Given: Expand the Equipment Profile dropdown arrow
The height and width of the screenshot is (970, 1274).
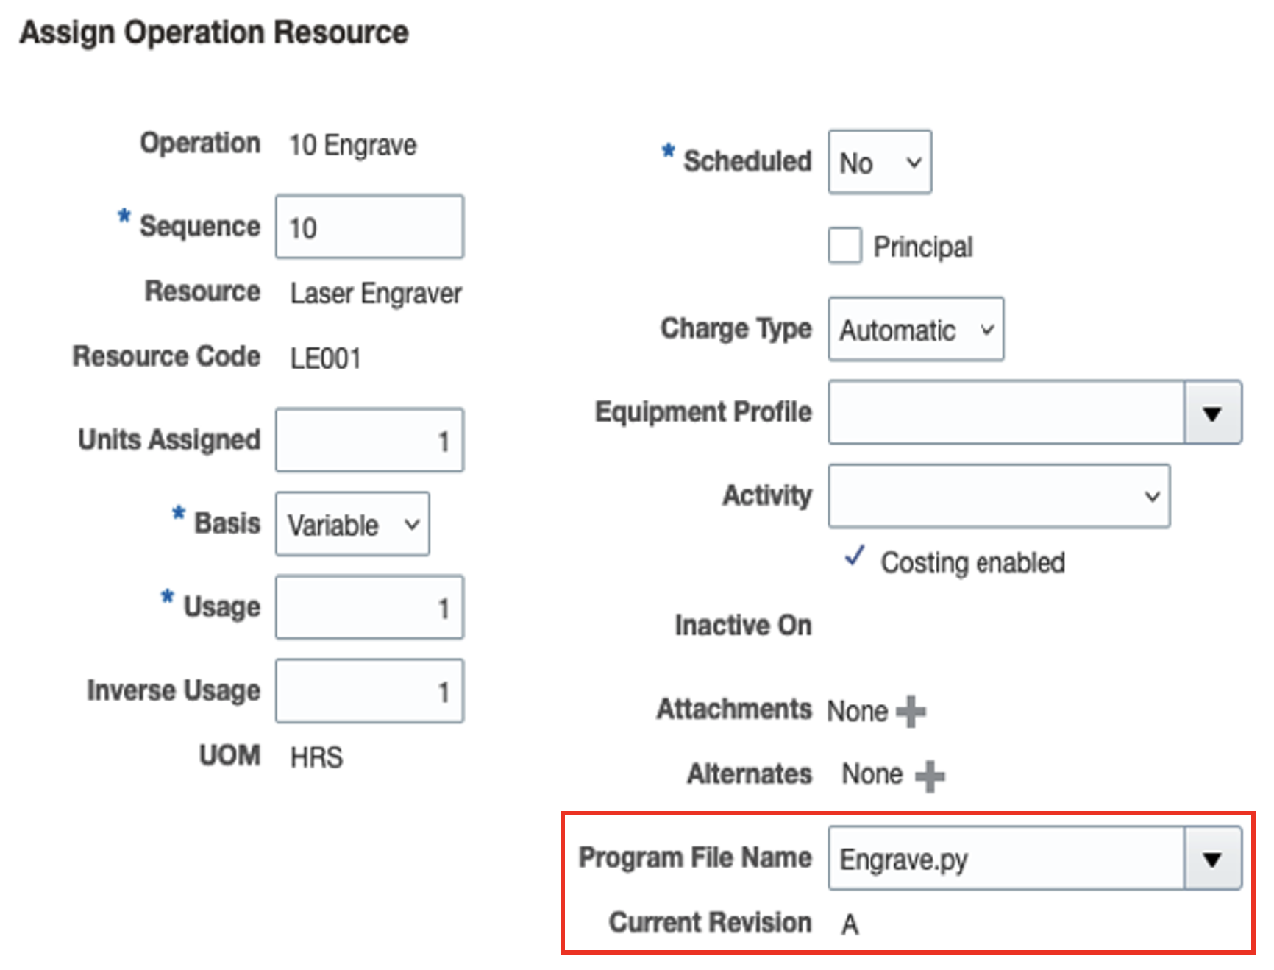Looking at the screenshot, I should 1212,413.
